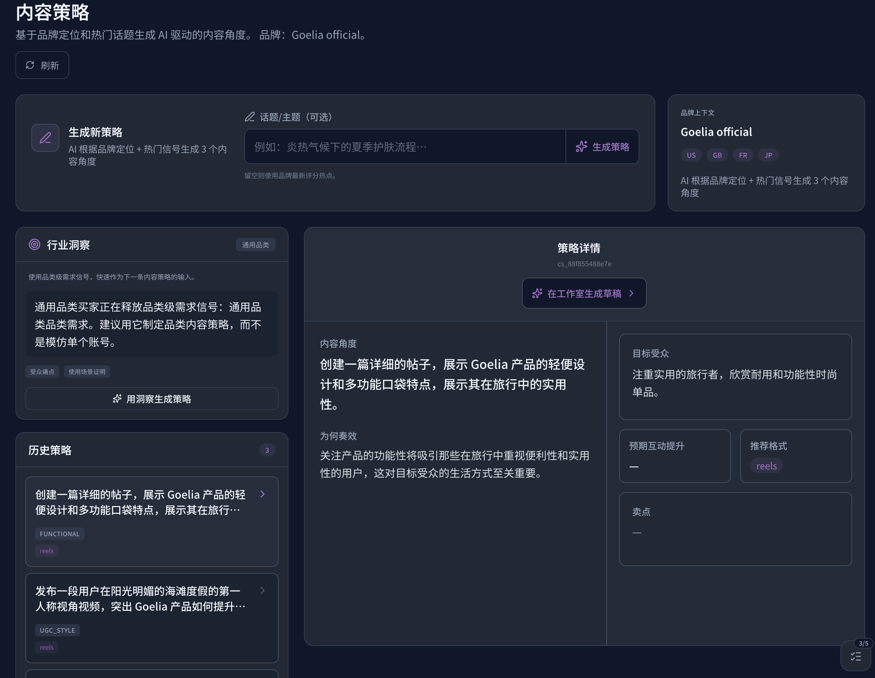Click the 内容策略 page title
Image resolution: width=875 pixels, height=678 pixels.
[52, 12]
